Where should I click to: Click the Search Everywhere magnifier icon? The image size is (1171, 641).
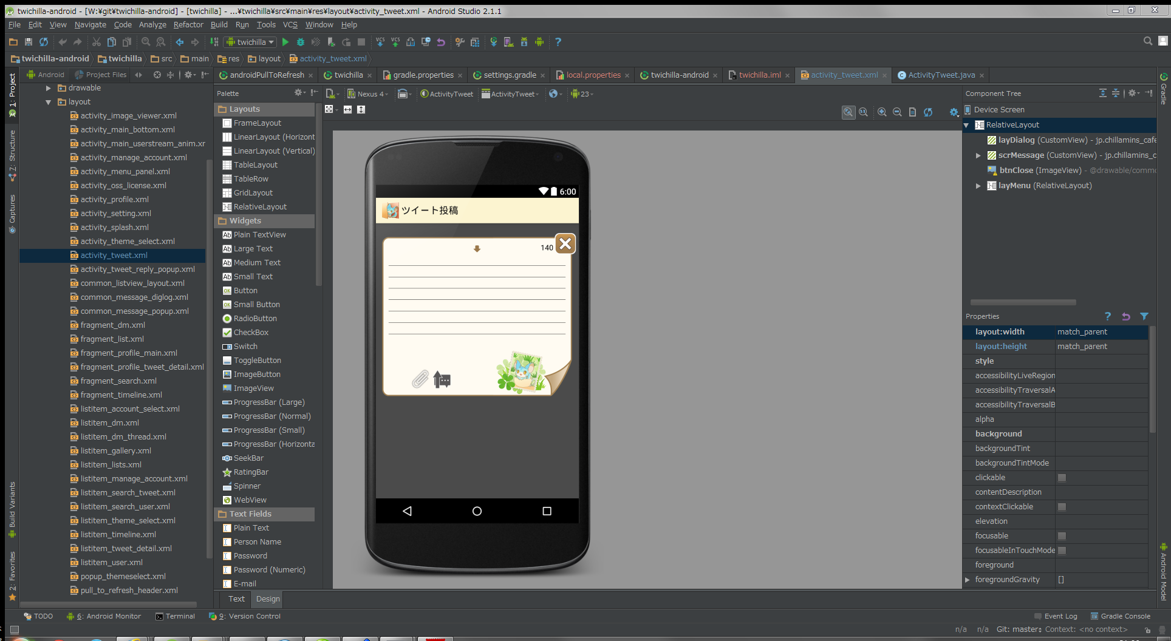point(1148,41)
